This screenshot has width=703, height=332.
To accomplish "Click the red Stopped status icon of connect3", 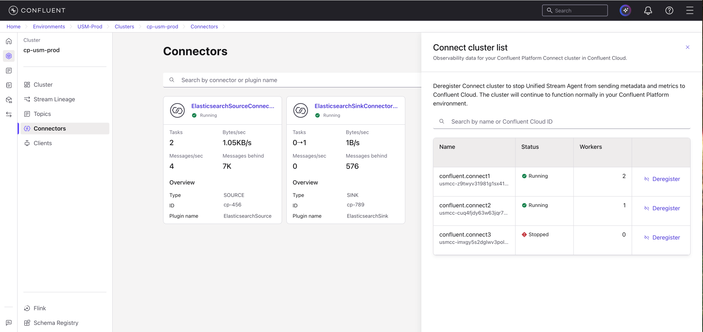I will click(x=524, y=234).
